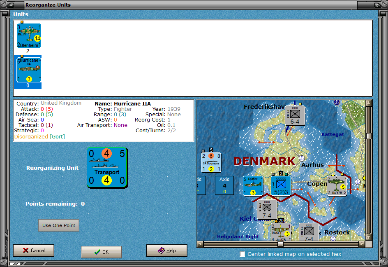This screenshot has height=267, width=388.
Task: Click the Points remaining: 0 label
Action: [55, 204]
